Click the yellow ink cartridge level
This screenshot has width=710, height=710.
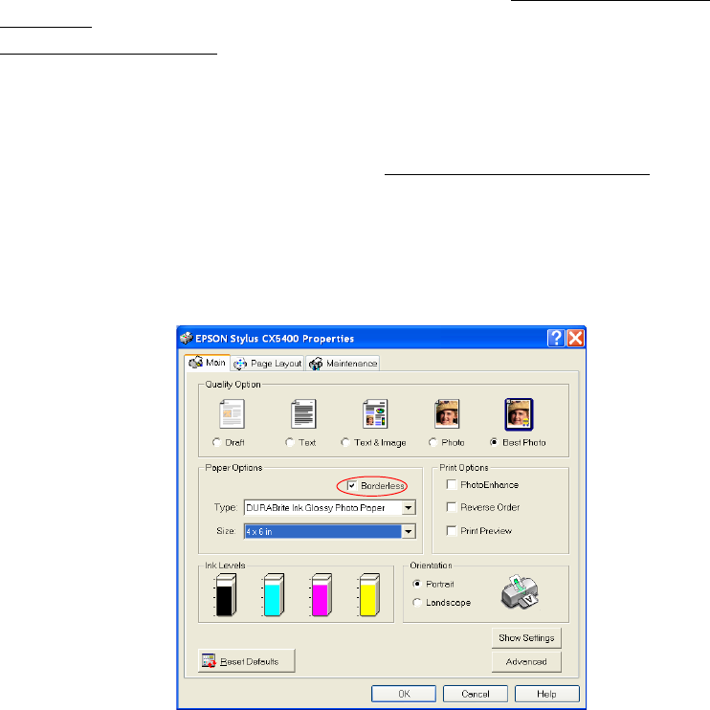tap(369, 595)
